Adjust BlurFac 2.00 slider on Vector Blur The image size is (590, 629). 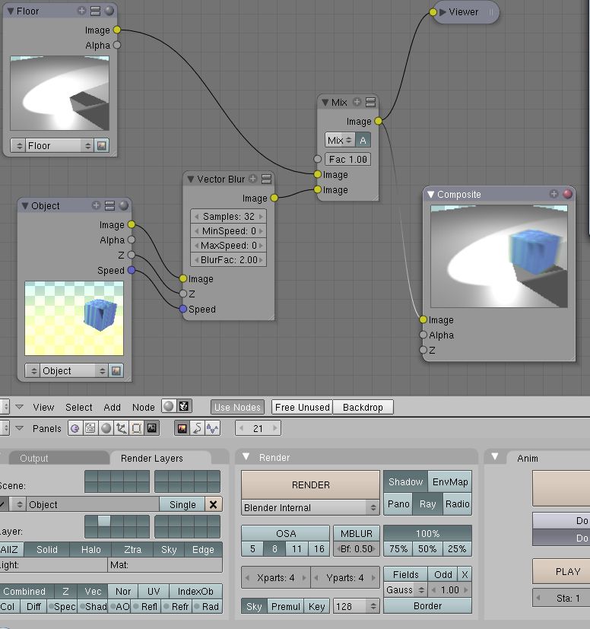pos(229,260)
